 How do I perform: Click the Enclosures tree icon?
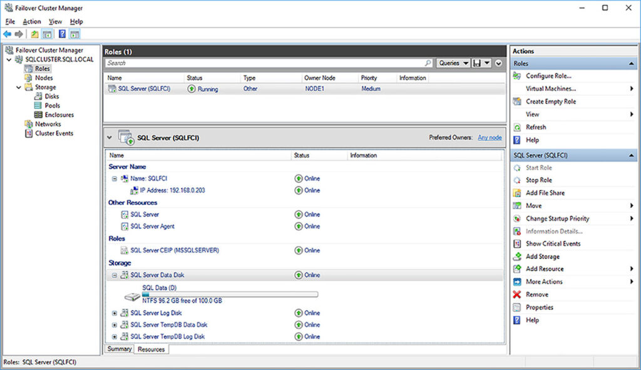(38, 115)
